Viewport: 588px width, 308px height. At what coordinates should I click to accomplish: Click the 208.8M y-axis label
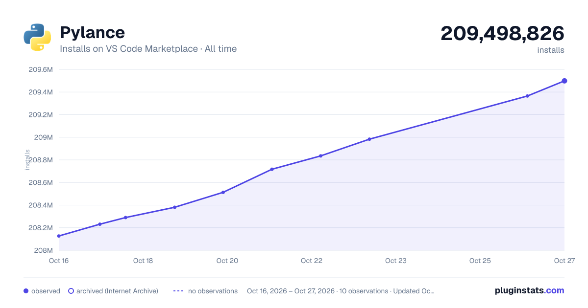pos(41,160)
